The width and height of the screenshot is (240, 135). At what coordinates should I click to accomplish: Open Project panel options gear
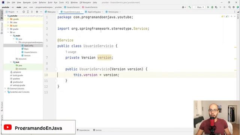(x=37, y=12)
